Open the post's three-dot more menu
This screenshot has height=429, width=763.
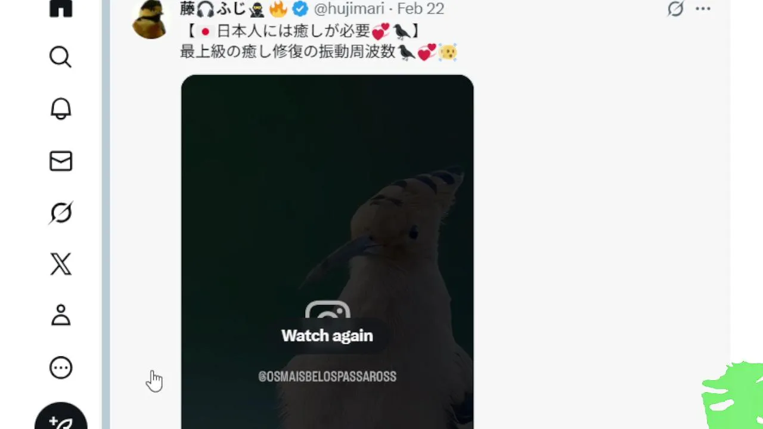click(703, 9)
